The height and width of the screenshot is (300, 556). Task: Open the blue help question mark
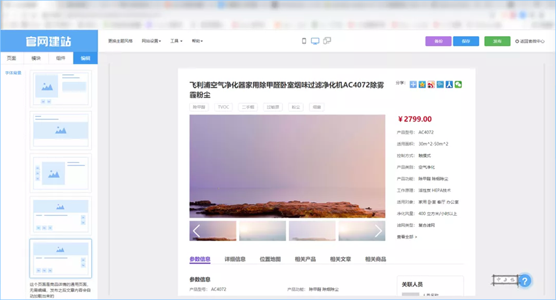[x=525, y=281]
